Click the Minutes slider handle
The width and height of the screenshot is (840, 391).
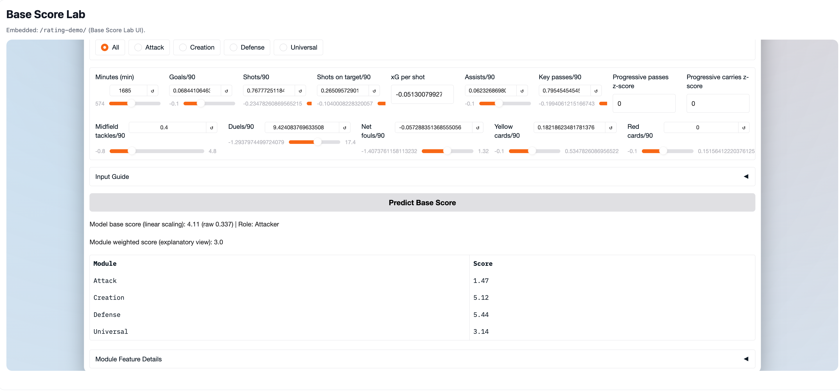point(132,103)
